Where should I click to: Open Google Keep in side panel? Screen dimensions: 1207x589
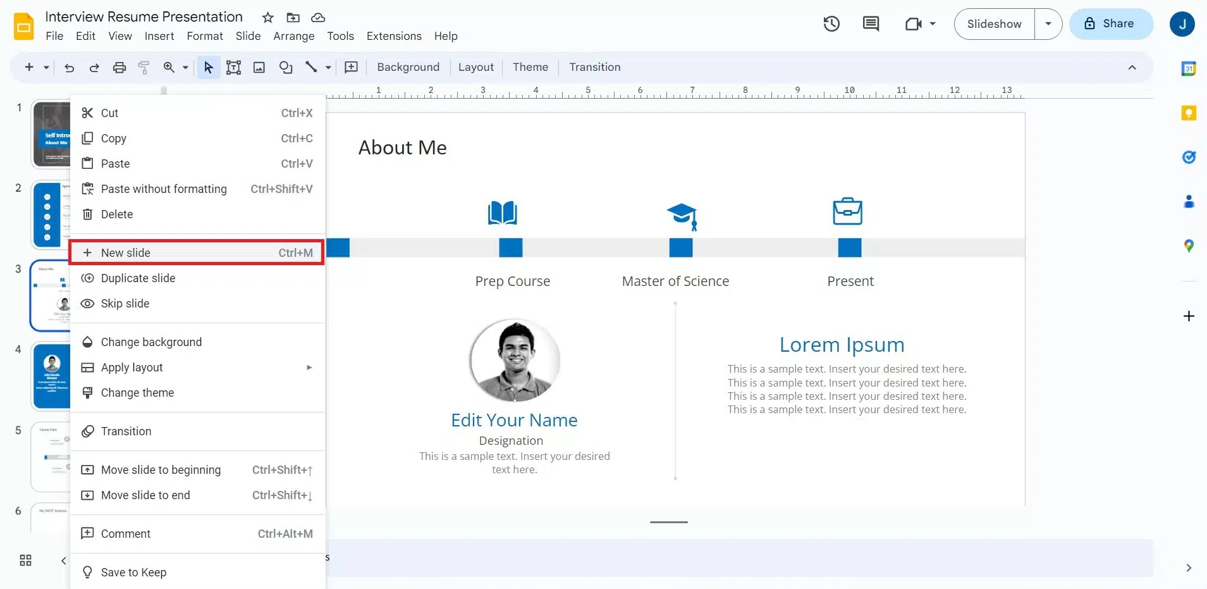(1189, 113)
